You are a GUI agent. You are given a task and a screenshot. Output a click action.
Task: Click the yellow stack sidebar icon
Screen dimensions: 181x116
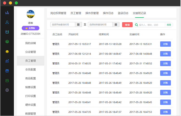pos(7,51)
